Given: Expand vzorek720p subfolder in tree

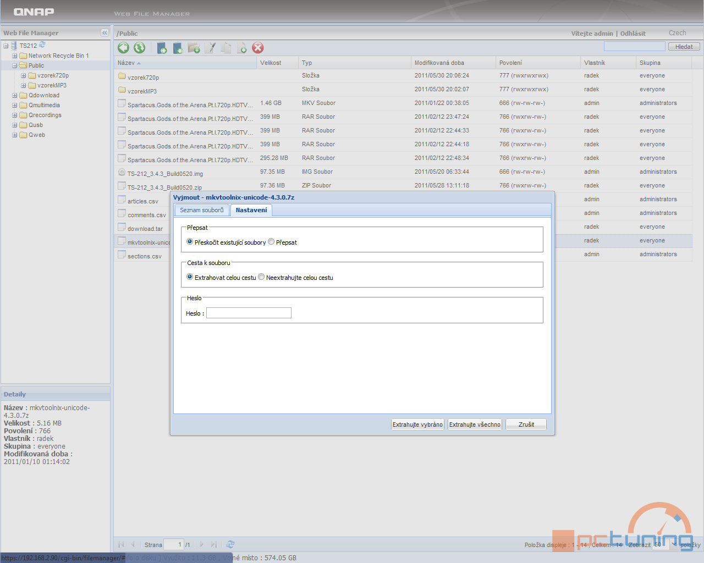Looking at the screenshot, I should (24, 75).
